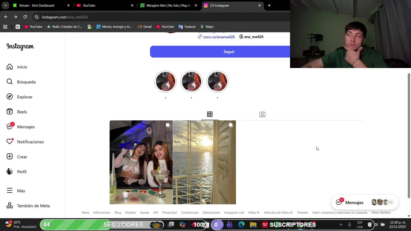Image resolution: width=411 pixels, height=231 pixels.
Task: Open the tab search dropdown arrow
Action: click(5, 5)
